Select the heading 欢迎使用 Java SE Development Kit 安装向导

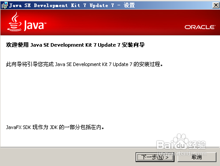[x=75, y=45]
